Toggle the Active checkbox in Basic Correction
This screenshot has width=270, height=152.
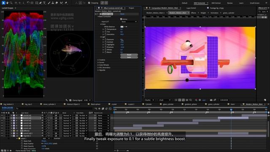coord(121,19)
